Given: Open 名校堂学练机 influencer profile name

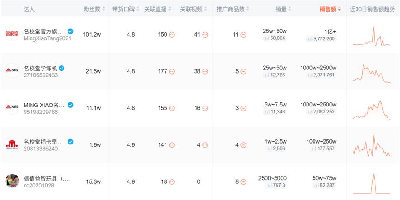Looking at the screenshot, I should point(41,69).
